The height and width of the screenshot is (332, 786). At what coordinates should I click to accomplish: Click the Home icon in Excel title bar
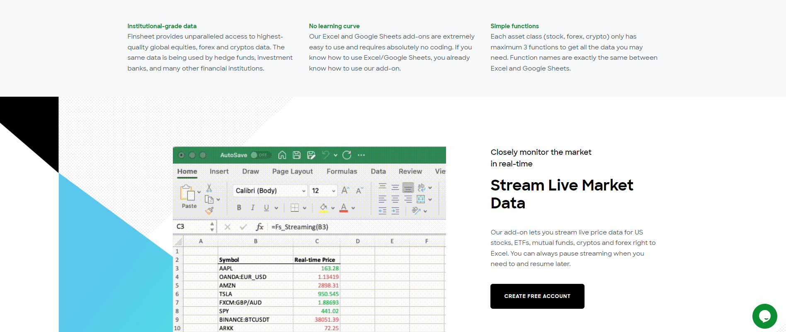(x=282, y=155)
